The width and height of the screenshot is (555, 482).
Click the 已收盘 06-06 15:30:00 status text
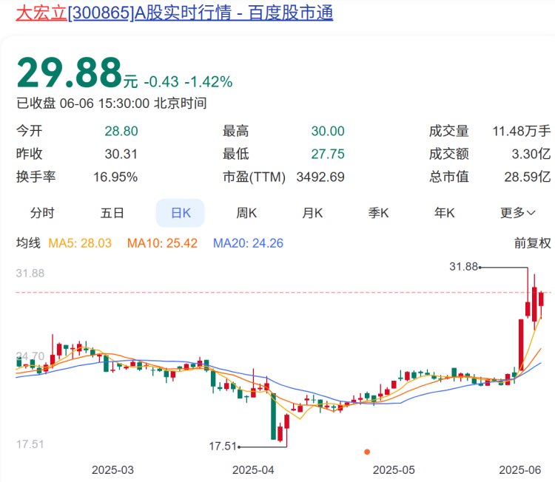[112, 103]
